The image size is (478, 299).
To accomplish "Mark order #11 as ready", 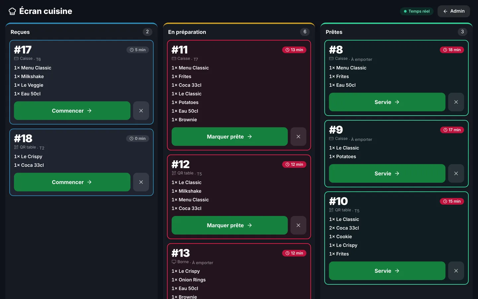I will point(230,137).
